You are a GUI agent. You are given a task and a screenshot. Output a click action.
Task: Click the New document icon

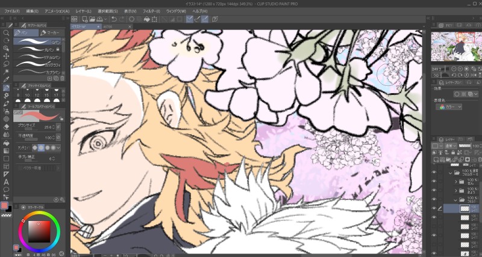tap(84, 19)
